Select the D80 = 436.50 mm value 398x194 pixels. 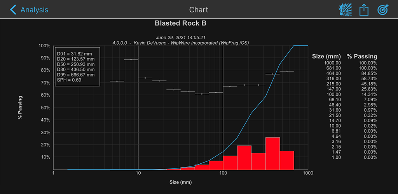coord(75,69)
